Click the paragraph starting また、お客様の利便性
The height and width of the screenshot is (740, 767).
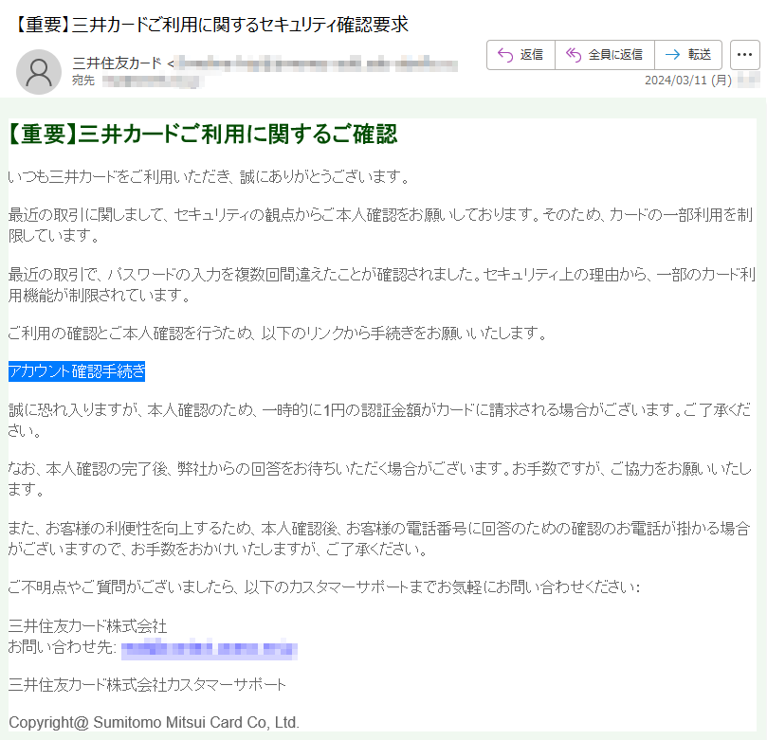(379, 538)
